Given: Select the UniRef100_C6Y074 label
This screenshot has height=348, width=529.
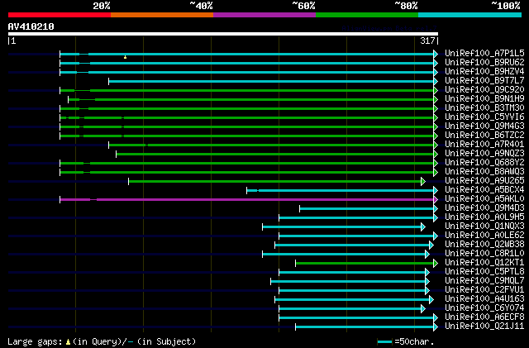Looking at the screenshot, I should coord(484,308).
